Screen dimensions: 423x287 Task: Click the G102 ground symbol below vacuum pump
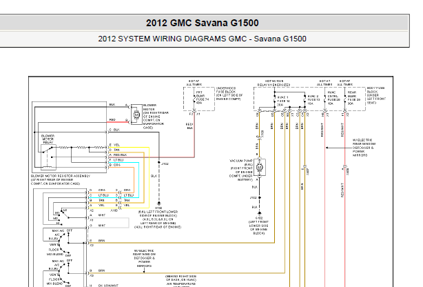260,213
